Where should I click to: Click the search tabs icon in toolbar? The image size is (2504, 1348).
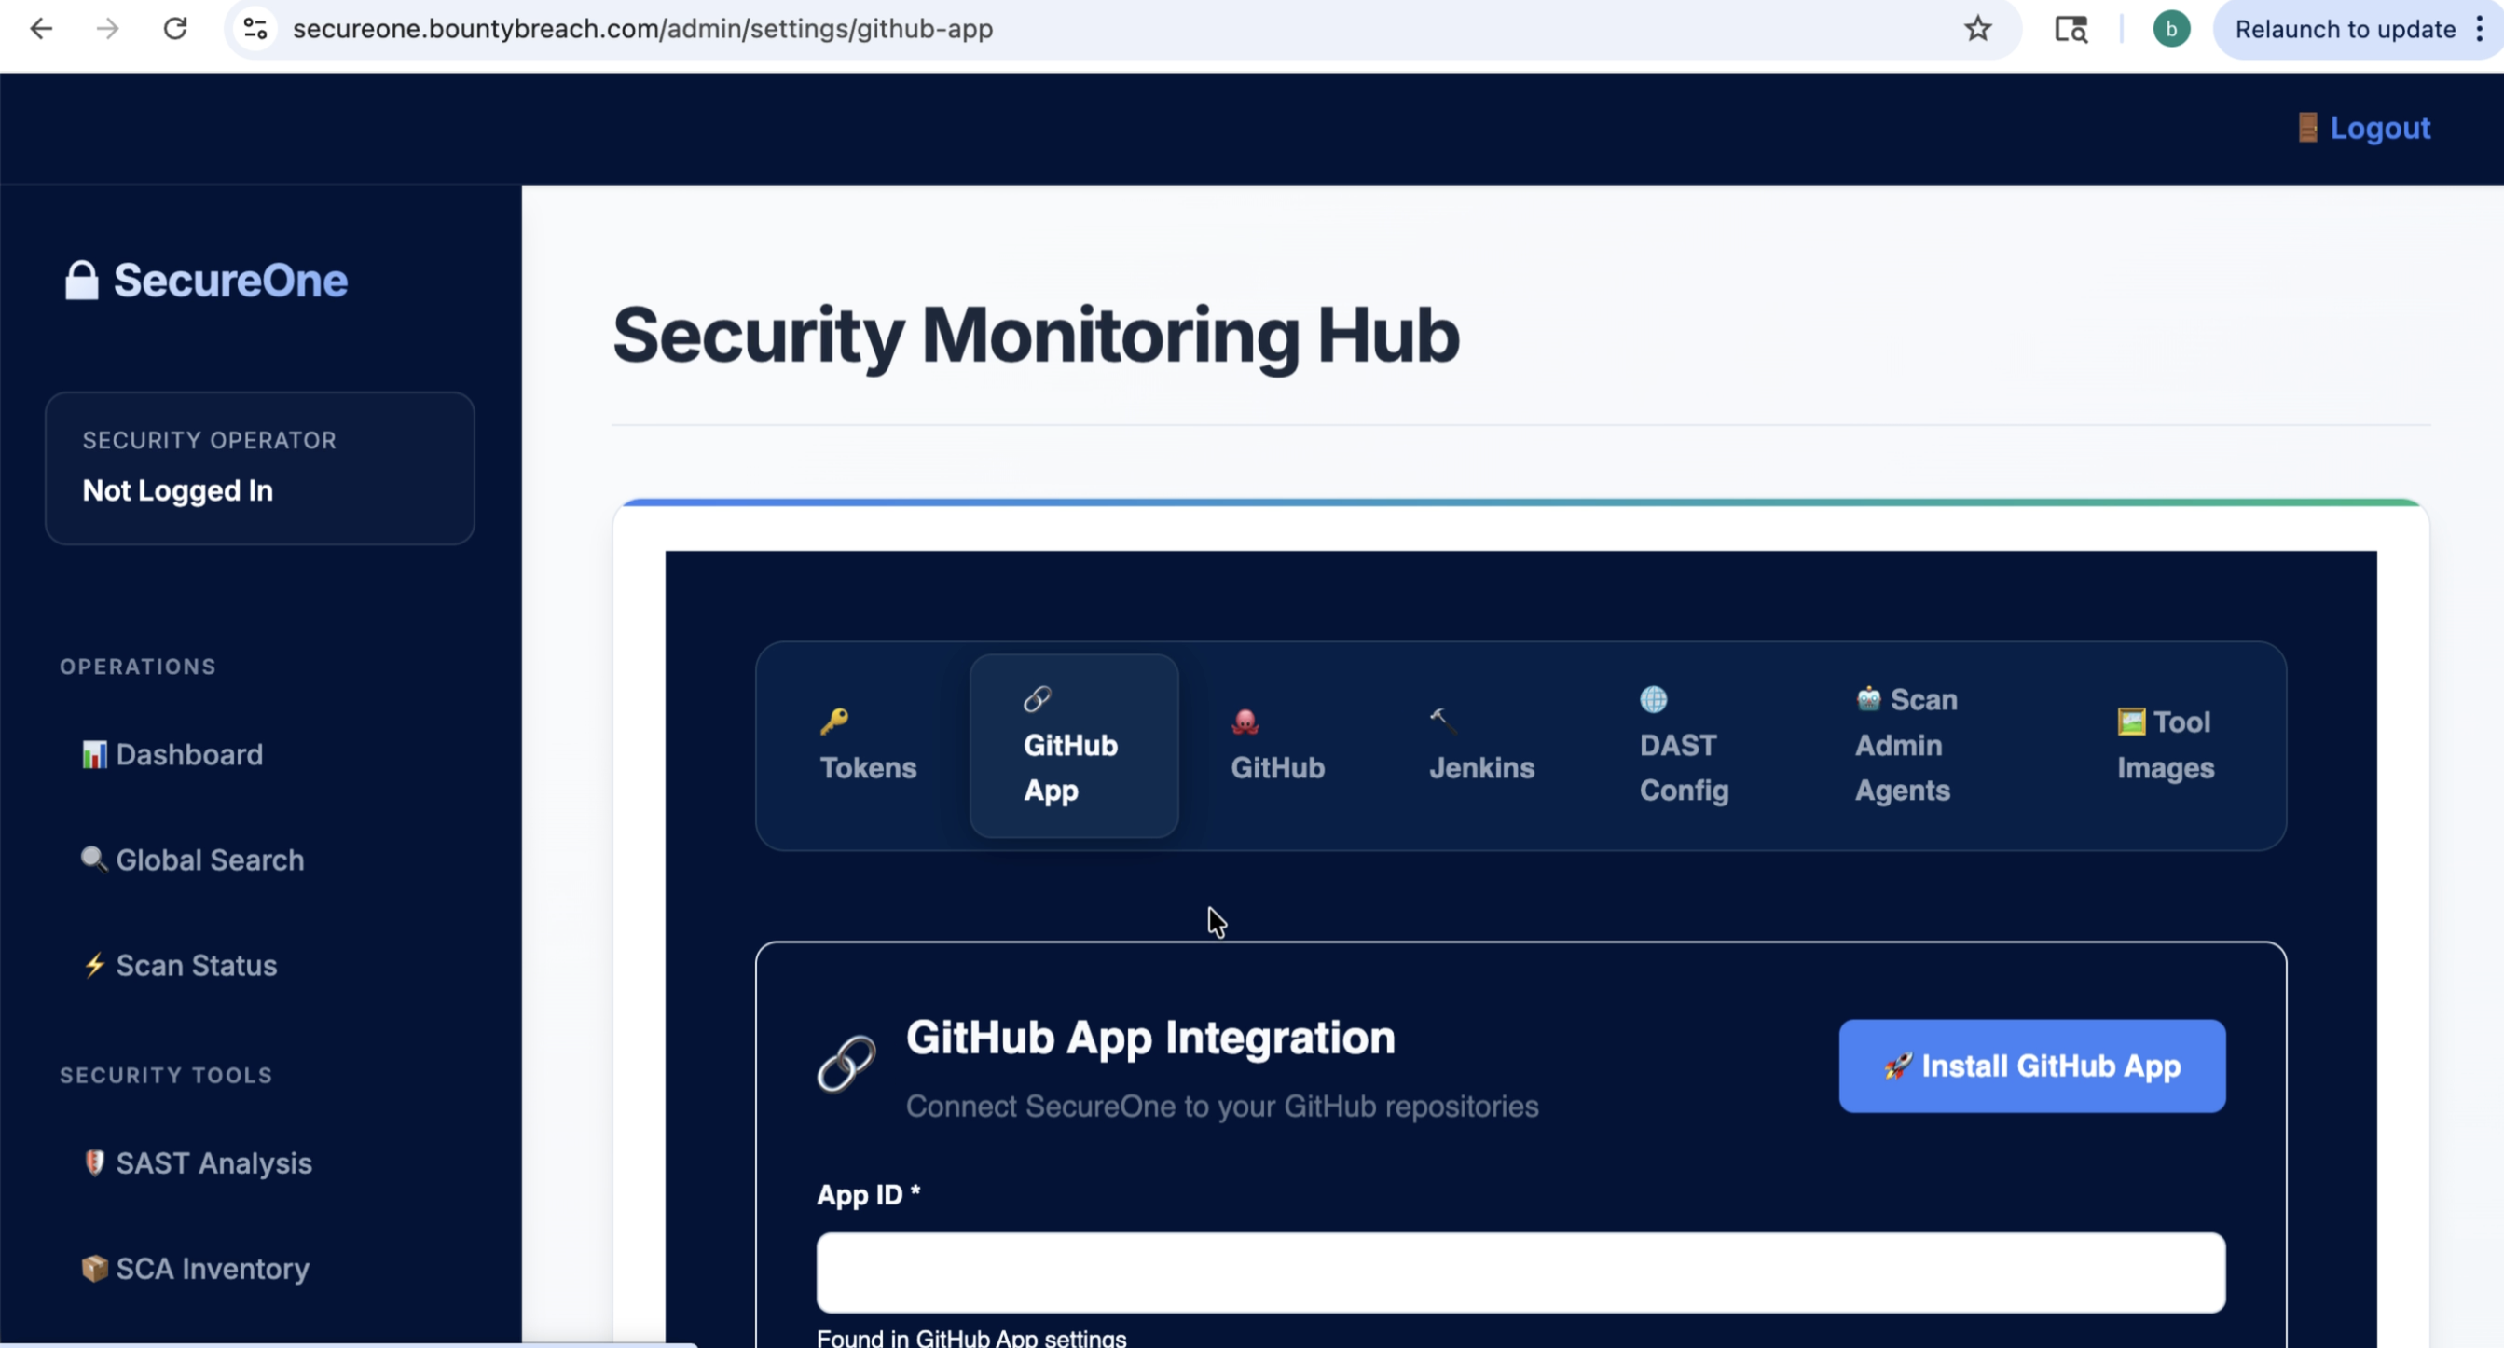tap(2071, 29)
